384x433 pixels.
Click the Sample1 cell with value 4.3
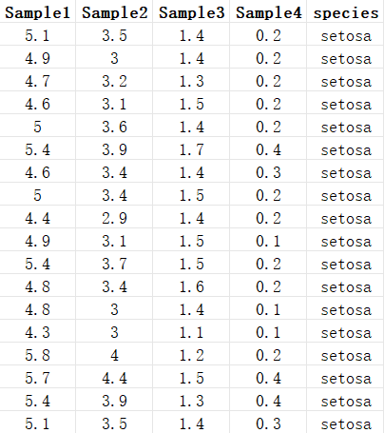coord(37,331)
